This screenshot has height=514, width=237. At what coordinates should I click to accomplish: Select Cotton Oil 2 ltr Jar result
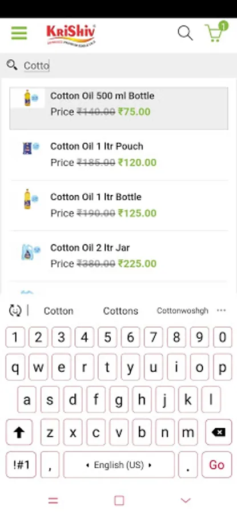[119, 256]
